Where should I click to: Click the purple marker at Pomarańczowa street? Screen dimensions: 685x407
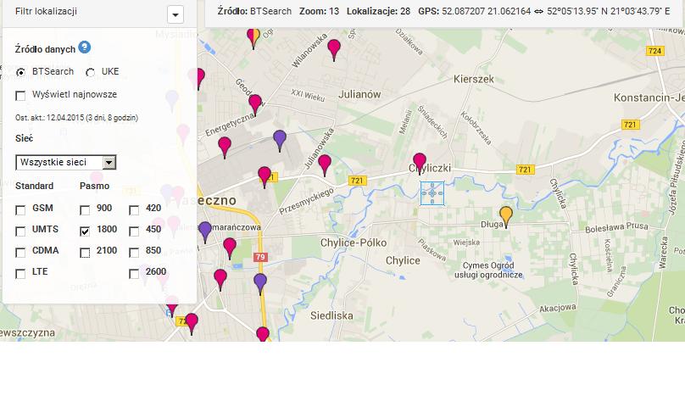tap(205, 231)
